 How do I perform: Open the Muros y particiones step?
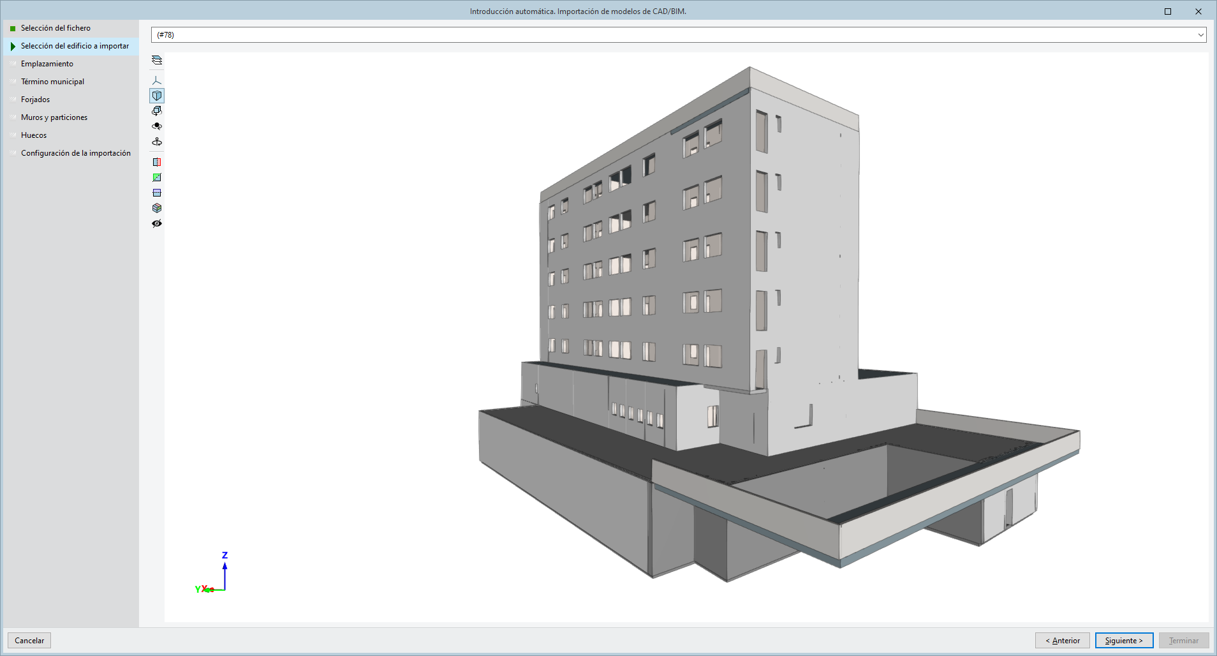coord(71,117)
